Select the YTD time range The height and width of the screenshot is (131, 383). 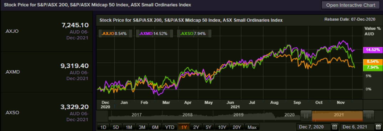170,127
